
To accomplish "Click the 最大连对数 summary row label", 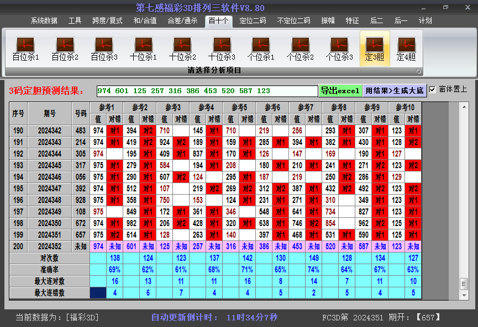I will (49, 281).
